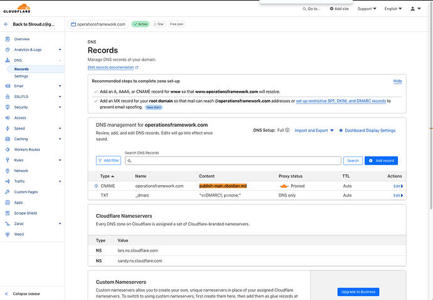The height and width of the screenshot is (300, 433).
Task: Hide the recommended steps panel
Action: (x=397, y=81)
